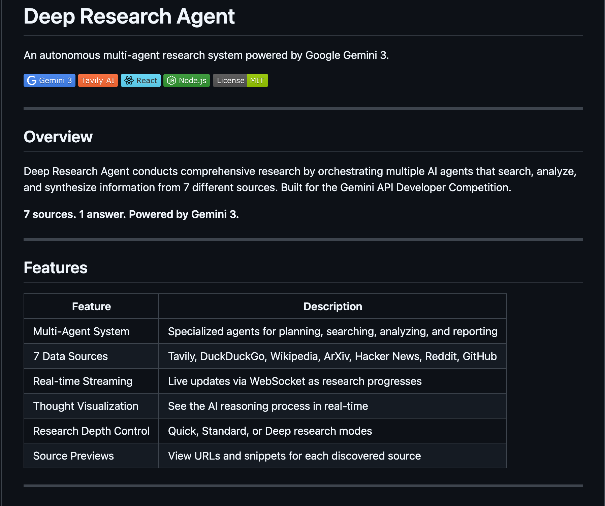Click the 'Quick, Standard, or Deep research modes' cell
This screenshot has height=506, width=605.
[333, 431]
